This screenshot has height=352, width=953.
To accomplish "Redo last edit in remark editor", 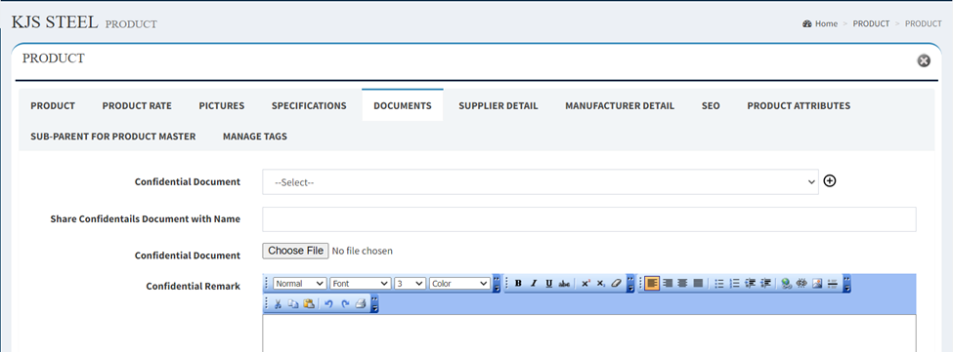I will [345, 303].
